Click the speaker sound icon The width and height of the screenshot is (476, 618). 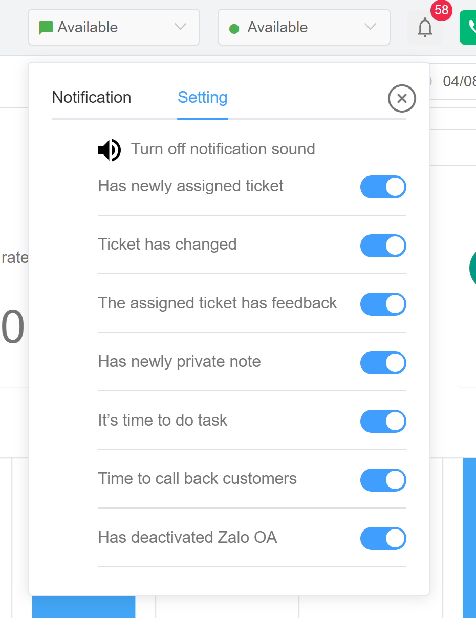coord(109,150)
